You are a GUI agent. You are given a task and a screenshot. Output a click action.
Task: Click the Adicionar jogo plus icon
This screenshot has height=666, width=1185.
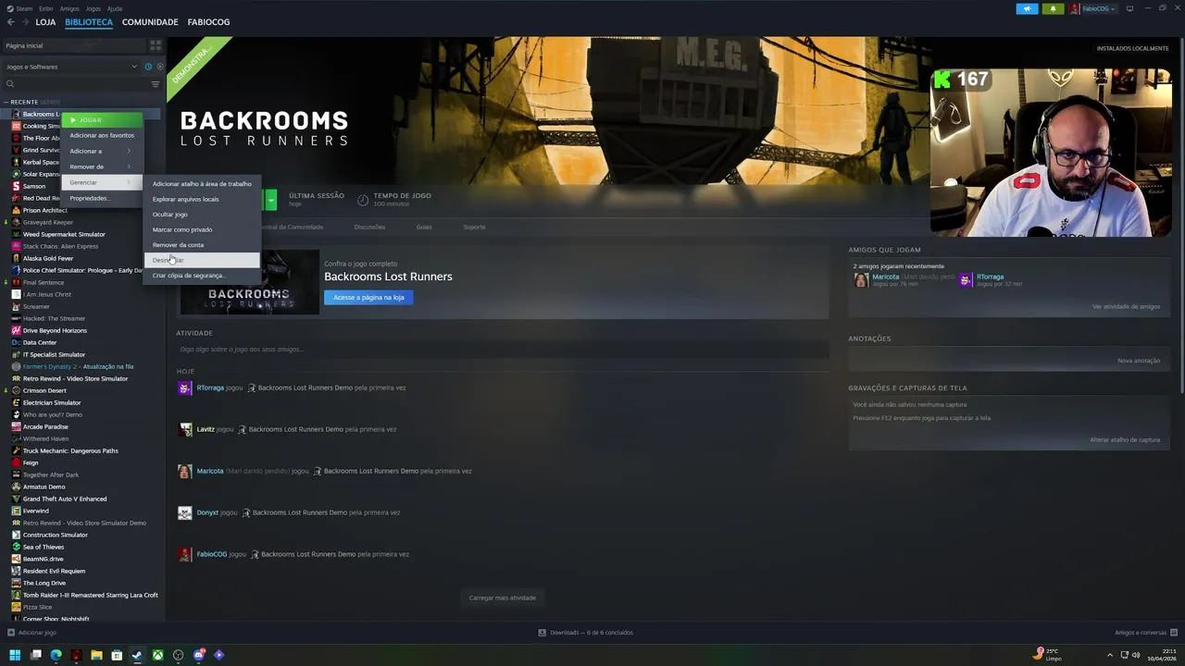(10, 633)
